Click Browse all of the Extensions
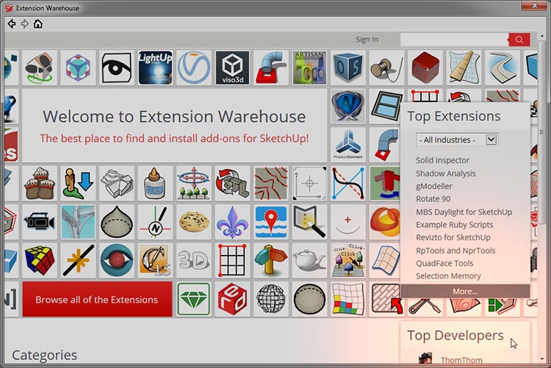This screenshot has width=551, height=368. [x=97, y=299]
